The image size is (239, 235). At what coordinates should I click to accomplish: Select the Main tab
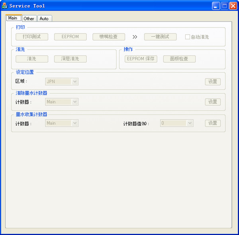[x=13, y=18]
